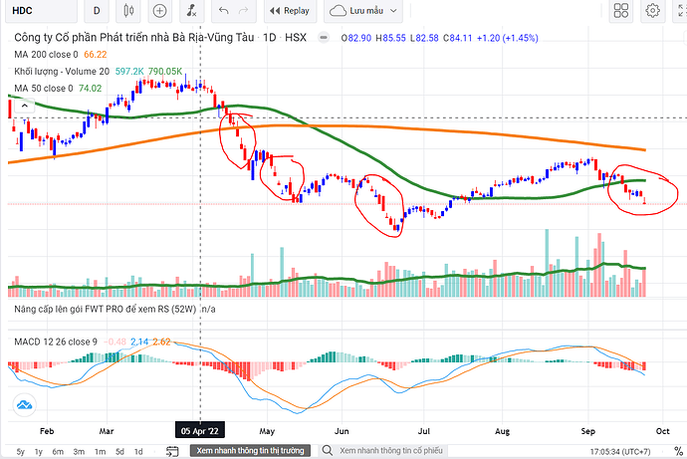Viewport: 687px width, 459px height.
Task: Click the Sep label on time axis
Action: tap(588, 431)
